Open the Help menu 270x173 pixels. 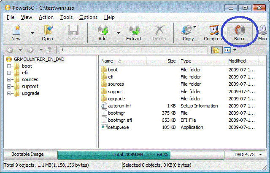[x=109, y=17]
